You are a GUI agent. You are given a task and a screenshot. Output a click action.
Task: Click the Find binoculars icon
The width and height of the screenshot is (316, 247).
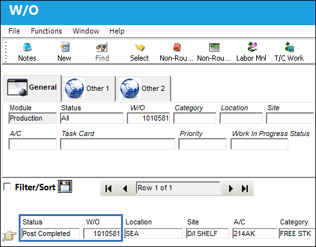point(102,47)
